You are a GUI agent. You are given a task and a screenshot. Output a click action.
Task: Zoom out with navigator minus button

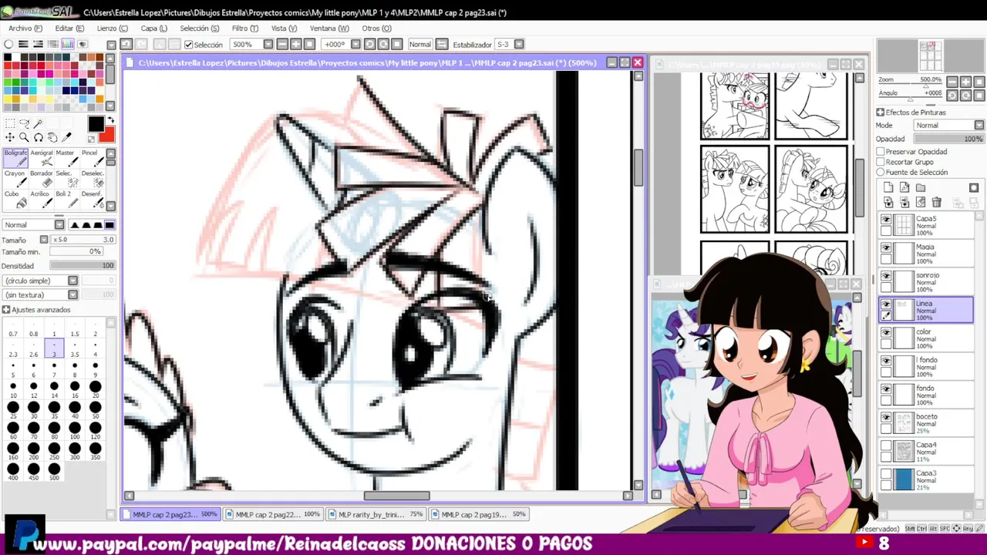[x=952, y=82]
